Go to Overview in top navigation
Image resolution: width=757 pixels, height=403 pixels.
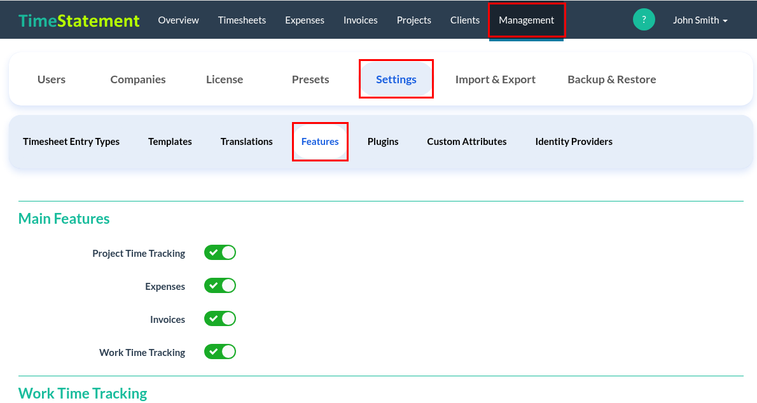(178, 20)
